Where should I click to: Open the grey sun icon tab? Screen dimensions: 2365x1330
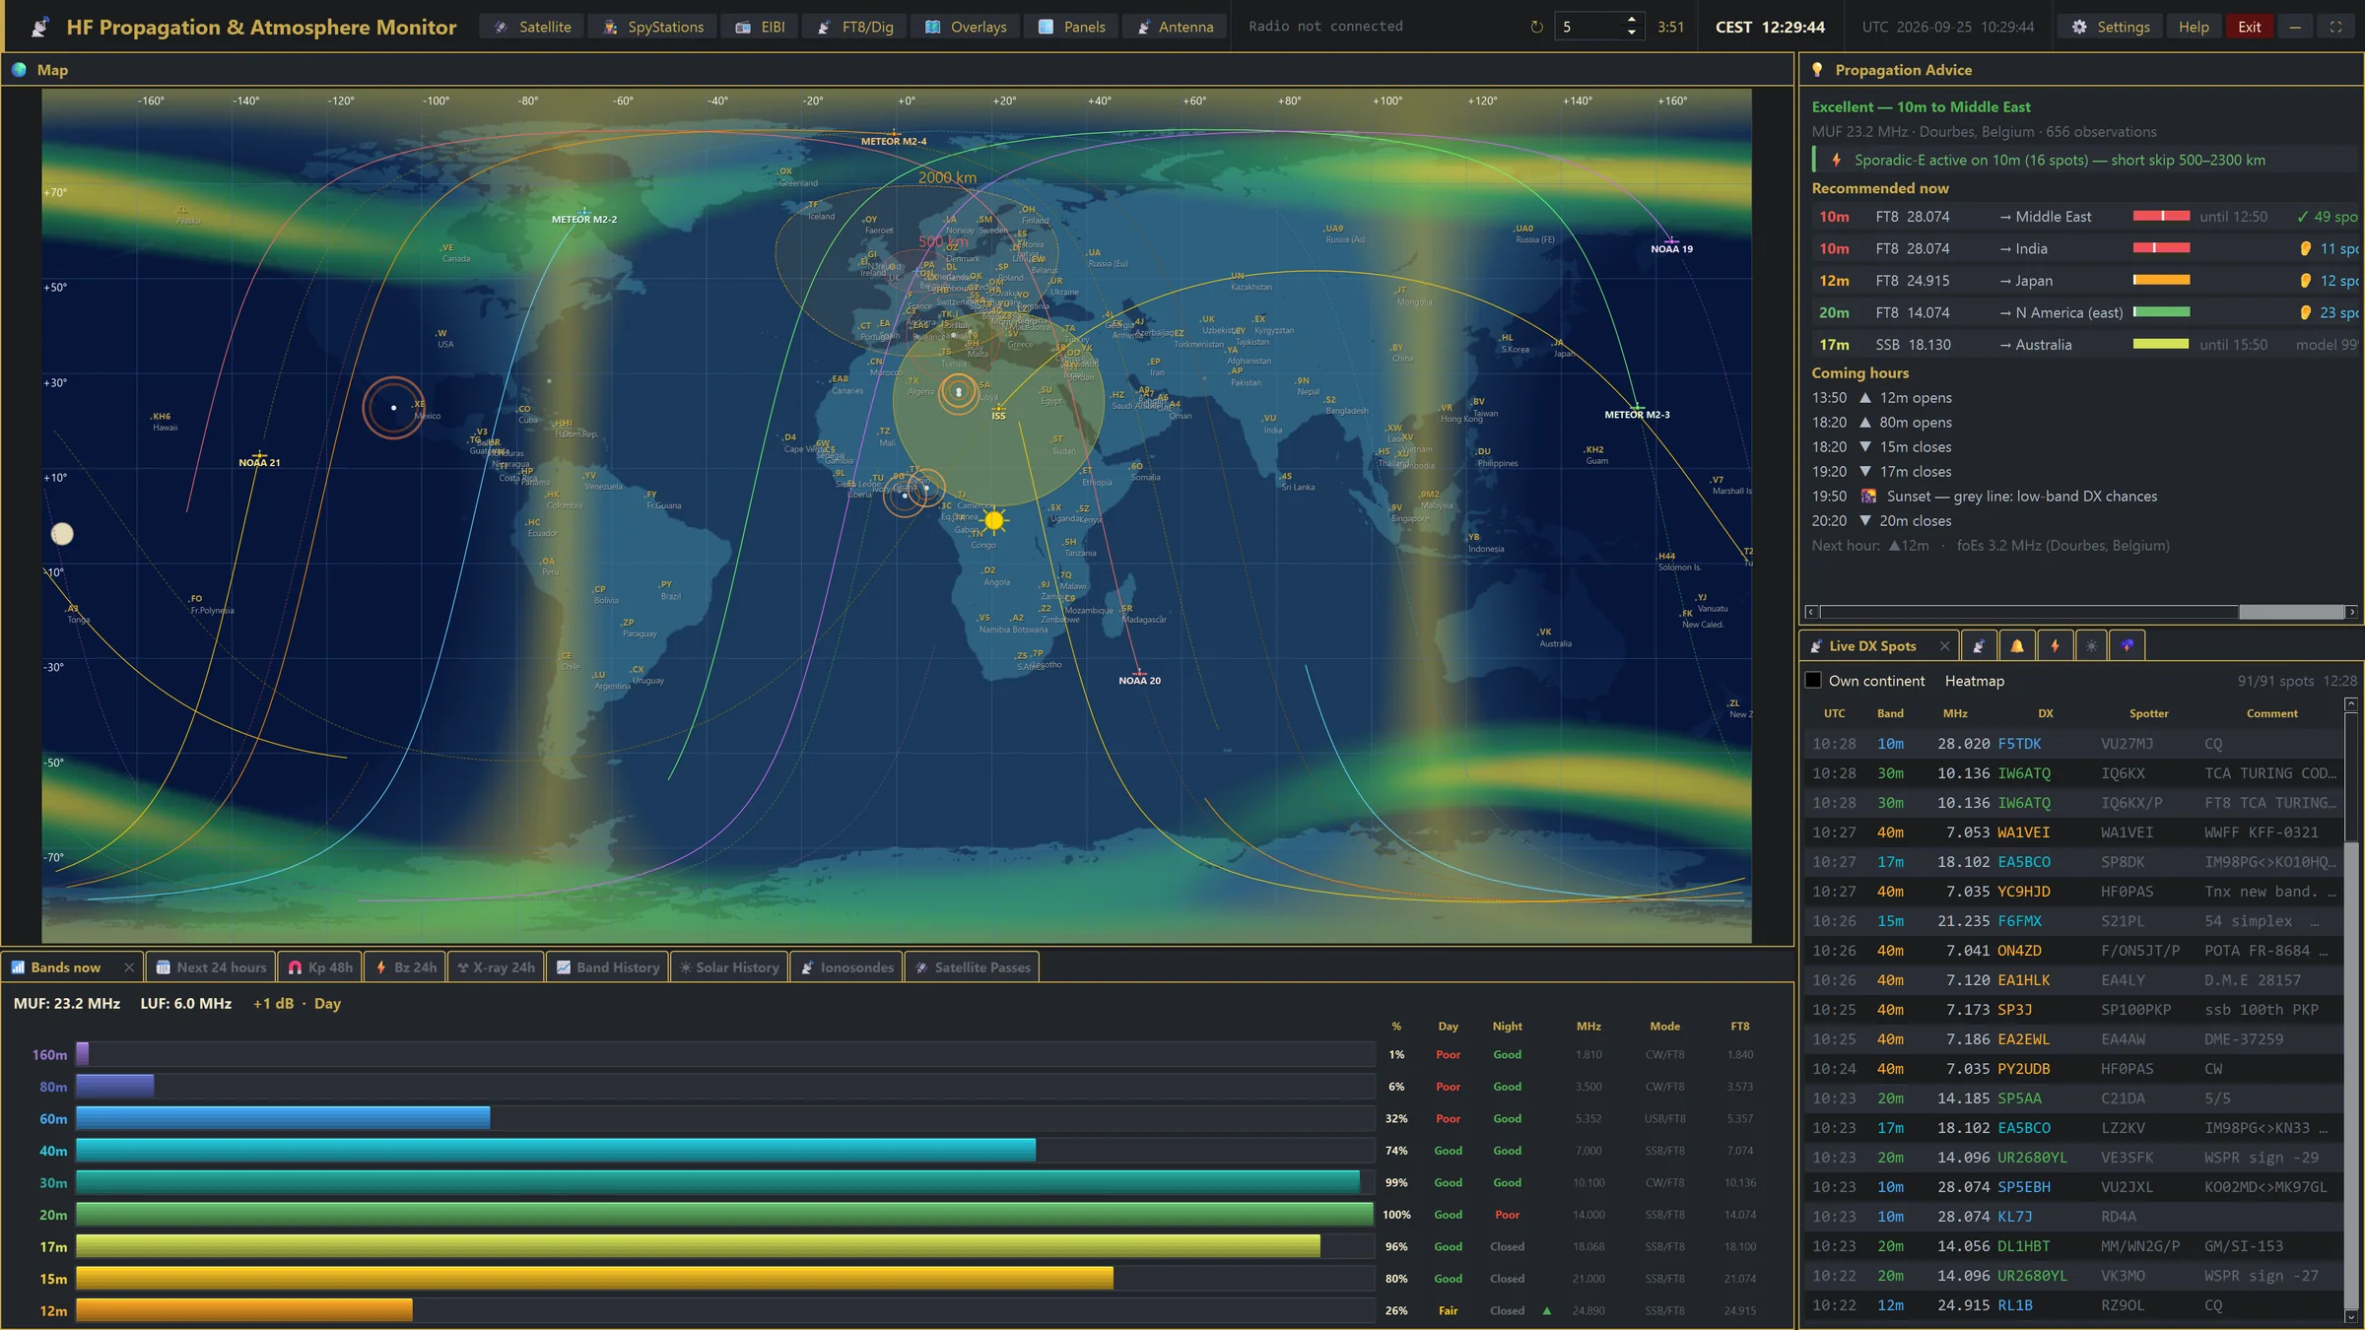2091,646
